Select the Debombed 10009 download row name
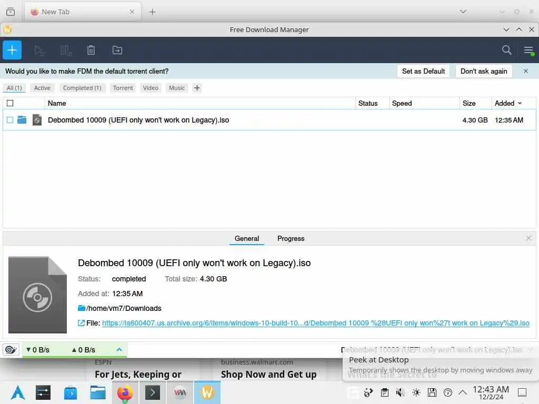This screenshot has height=404, width=539. [138, 120]
